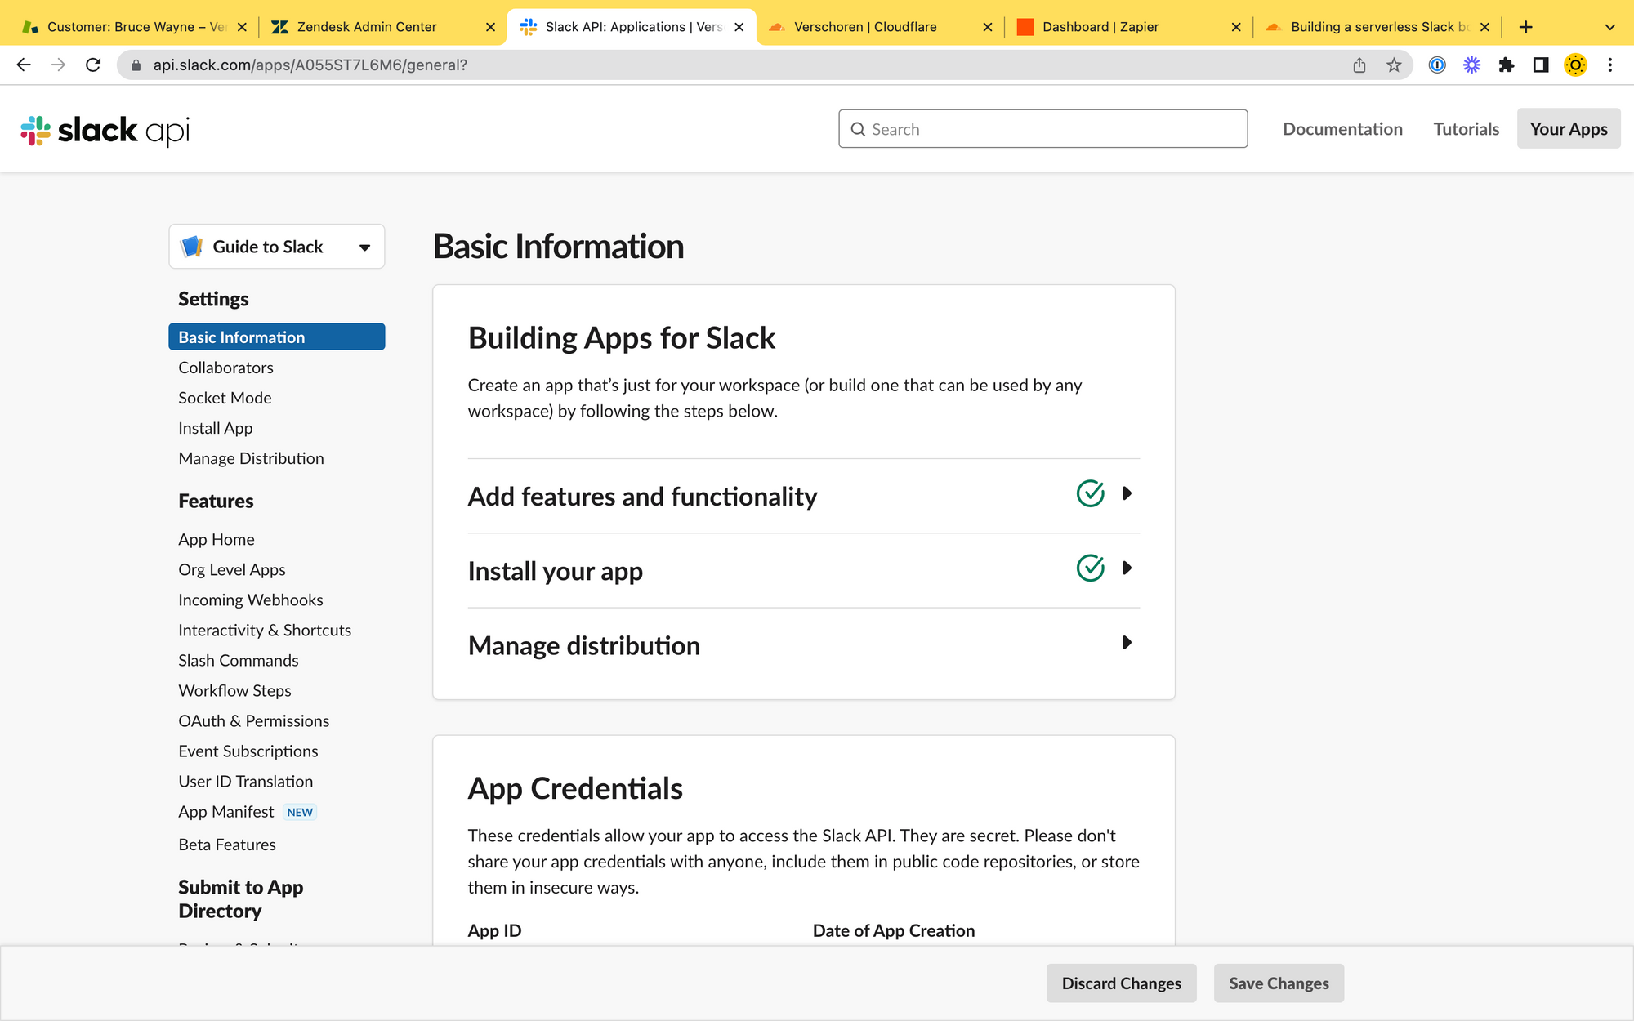Reload the page with the refresh icon
1634x1021 pixels.
[x=93, y=65]
